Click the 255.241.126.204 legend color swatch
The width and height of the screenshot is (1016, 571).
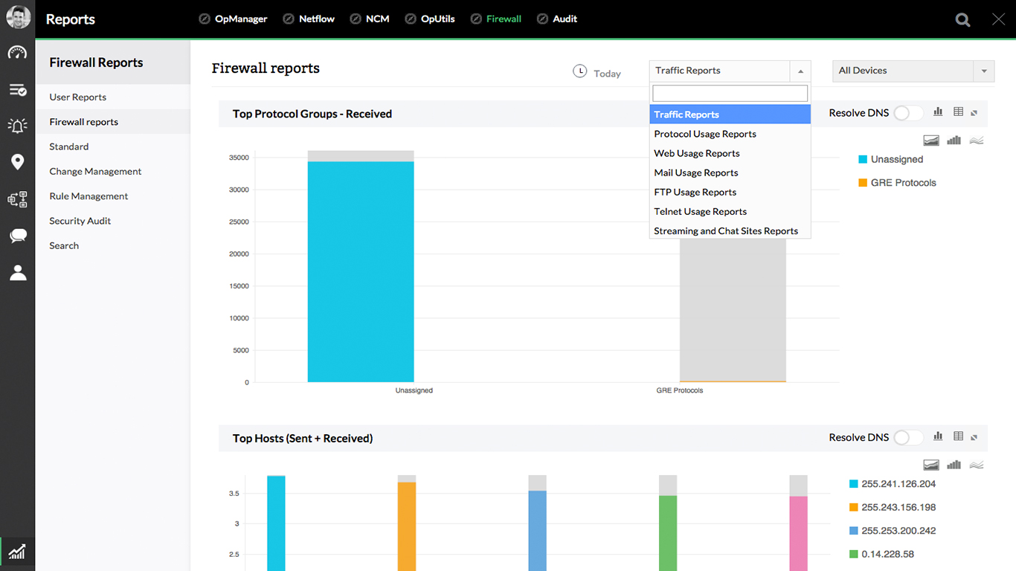[854, 484]
